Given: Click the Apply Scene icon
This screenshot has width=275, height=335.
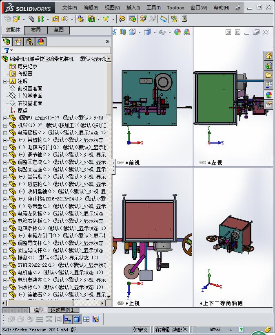Looking at the screenshot, I should pyautogui.click(x=187, y=32).
